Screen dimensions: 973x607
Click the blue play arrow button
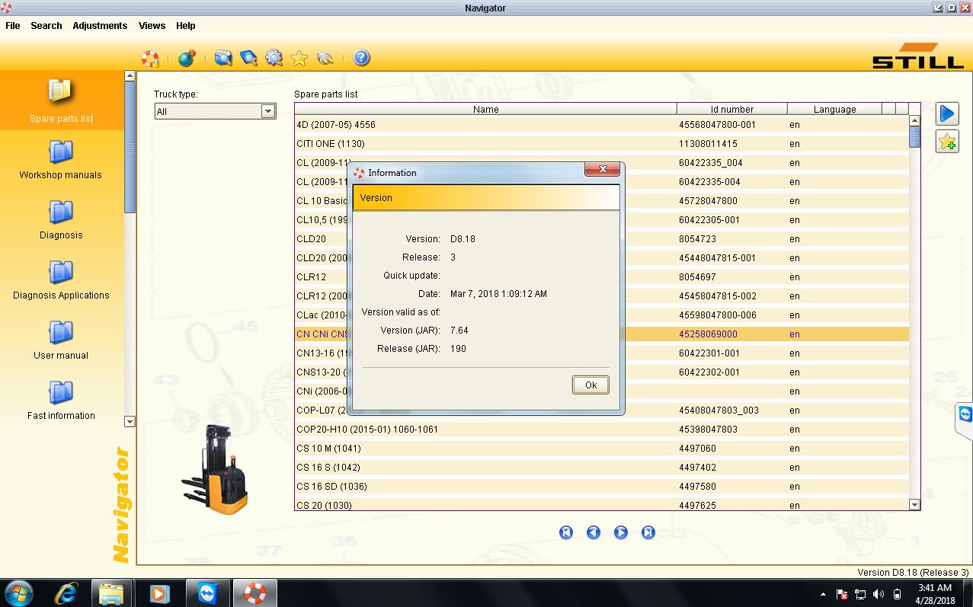(x=947, y=114)
